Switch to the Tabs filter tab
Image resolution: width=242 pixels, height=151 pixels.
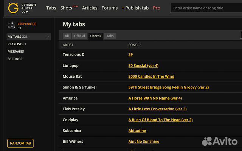(110, 36)
